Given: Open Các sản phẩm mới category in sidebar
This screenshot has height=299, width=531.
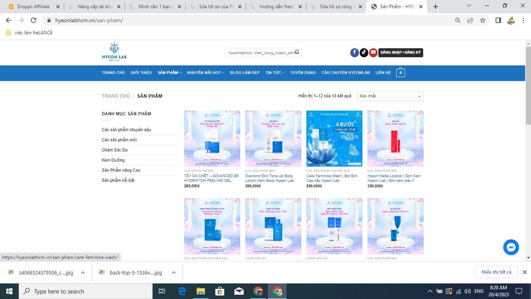Looking at the screenshot, I should point(119,140).
